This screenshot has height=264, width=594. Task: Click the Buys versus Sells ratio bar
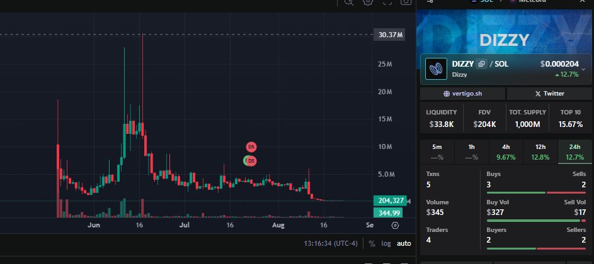536,192
